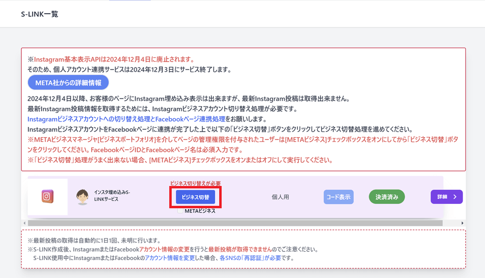Open META社からの詳細情報 button
485x278 pixels.
[68, 82]
